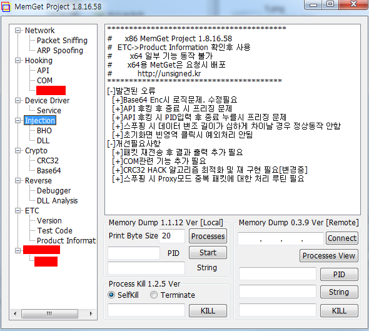The height and width of the screenshot is (331, 369).
Task: Select DLL under Injection
Action: (43, 141)
